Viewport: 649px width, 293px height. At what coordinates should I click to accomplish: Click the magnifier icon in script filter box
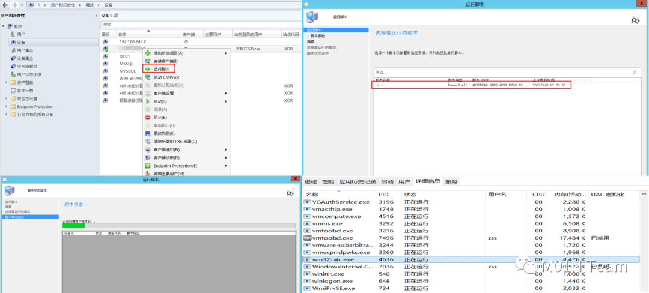pos(634,72)
